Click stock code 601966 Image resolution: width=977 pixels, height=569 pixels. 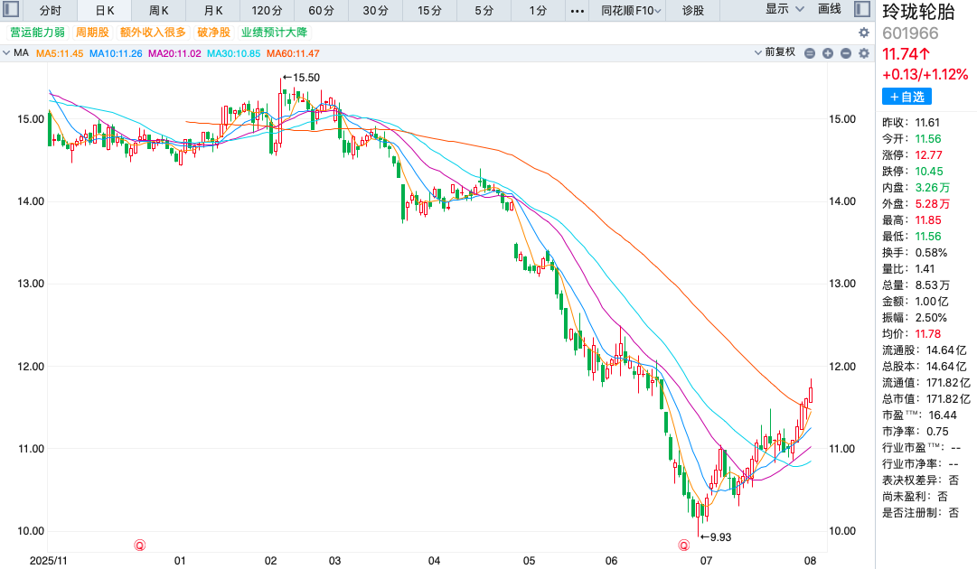point(910,33)
